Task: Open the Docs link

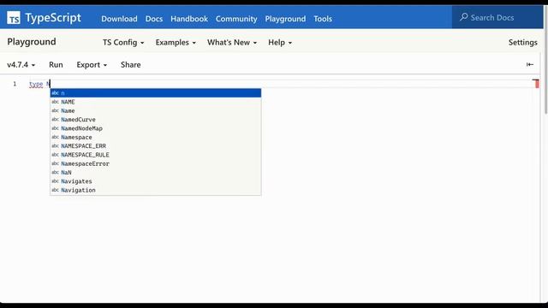Action: 154,19
